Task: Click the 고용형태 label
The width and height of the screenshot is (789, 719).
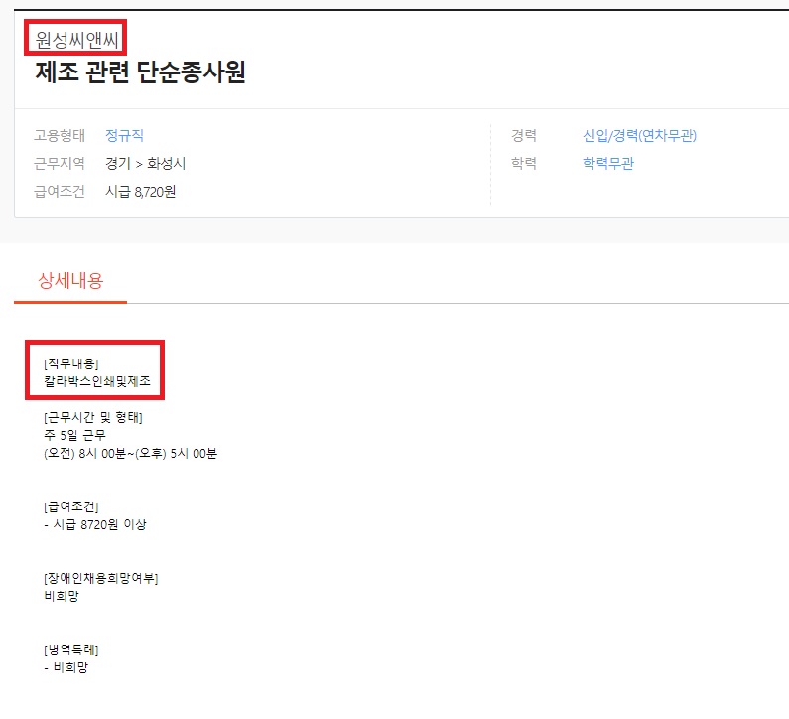Action: tap(60, 135)
